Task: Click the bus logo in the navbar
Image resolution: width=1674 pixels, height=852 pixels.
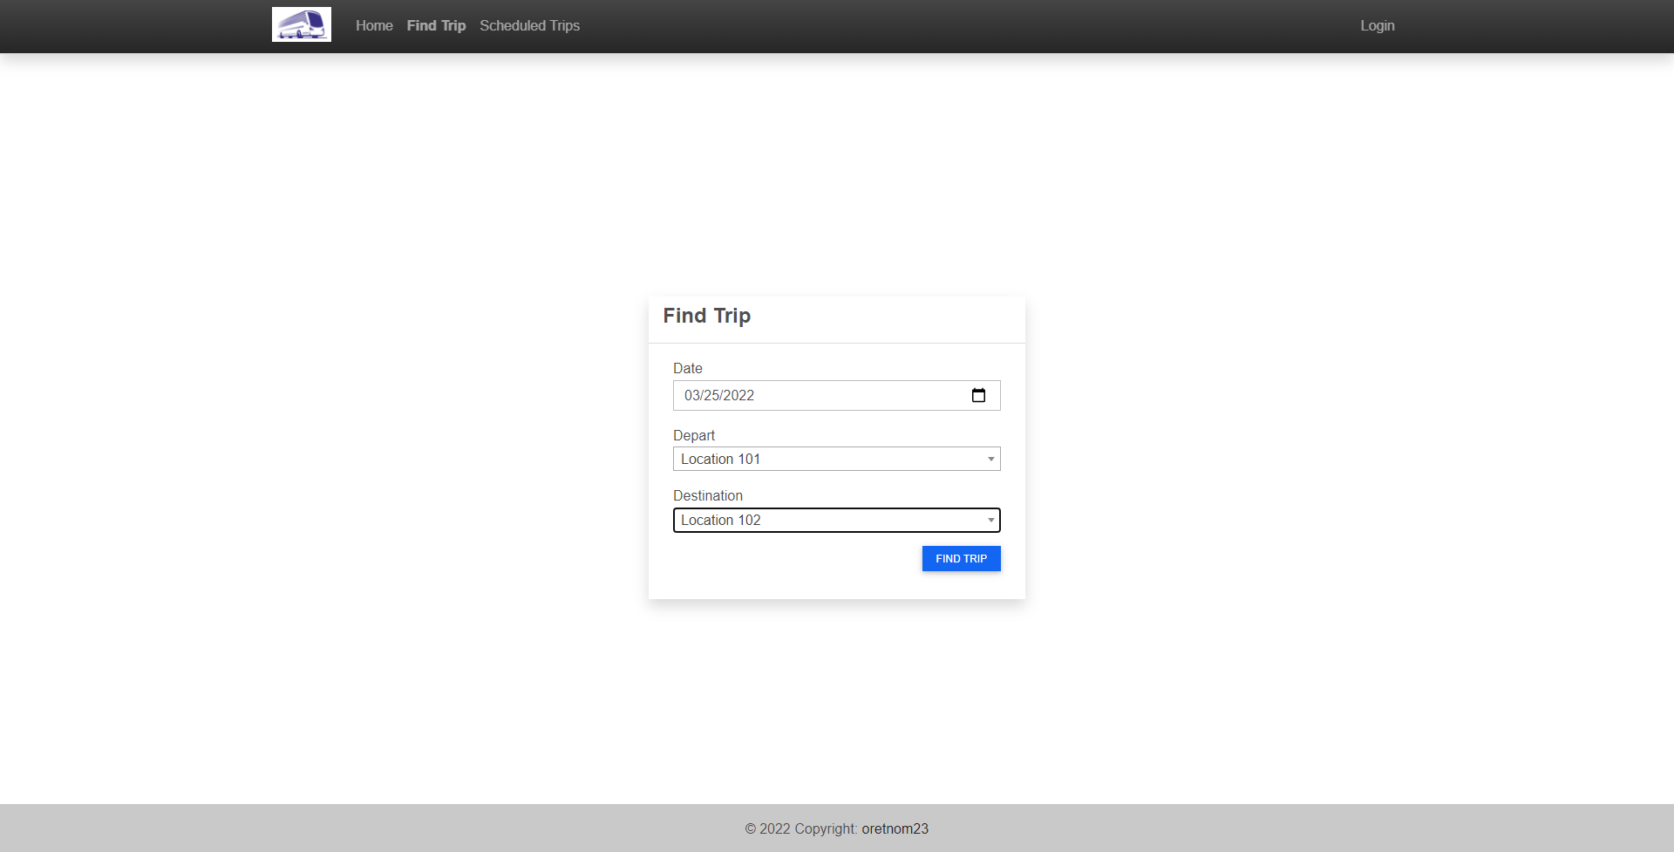Action: (302, 24)
